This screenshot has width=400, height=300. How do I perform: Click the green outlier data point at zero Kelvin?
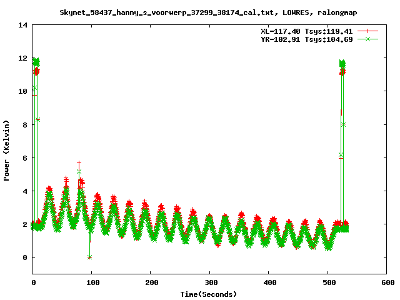click(89, 257)
